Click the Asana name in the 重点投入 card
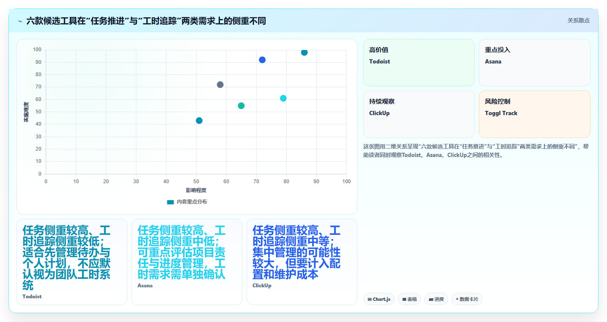This screenshot has width=607, height=322. 493,61
